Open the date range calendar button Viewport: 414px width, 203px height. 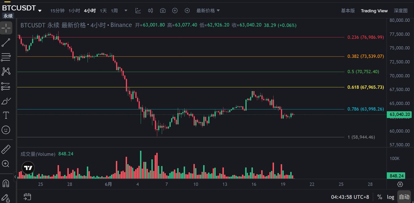click(27, 197)
